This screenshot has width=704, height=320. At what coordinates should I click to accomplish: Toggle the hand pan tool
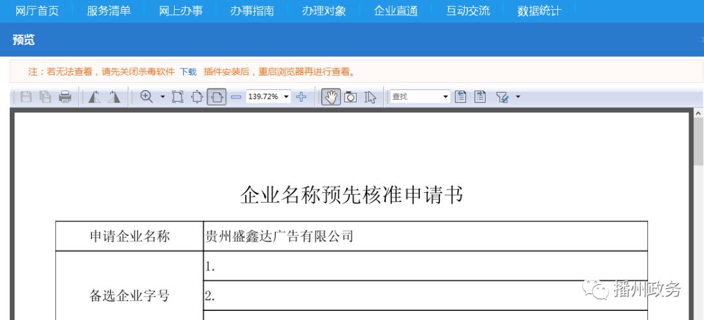pyautogui.click(x=331, y=97)
